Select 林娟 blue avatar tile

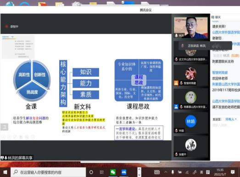[191, 121]
